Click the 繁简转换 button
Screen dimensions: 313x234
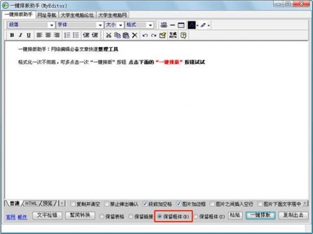[80, 215]
